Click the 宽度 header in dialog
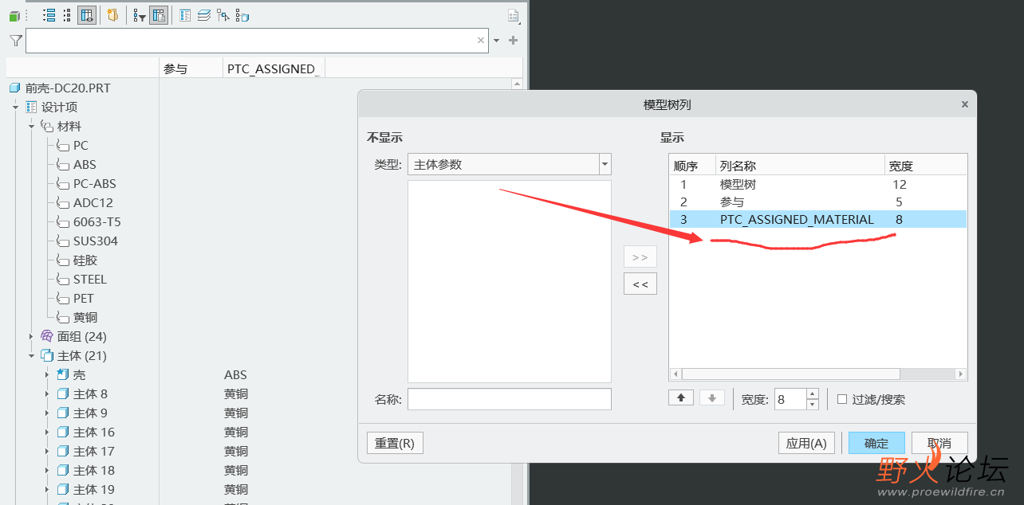This screenshot has width=1024, height=505. pyautogui.click(x=925, y=166)
